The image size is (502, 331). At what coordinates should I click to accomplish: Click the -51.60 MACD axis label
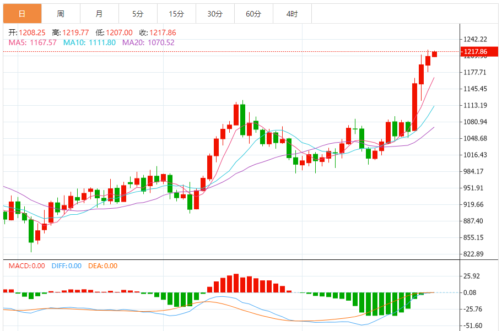point(473,326)
